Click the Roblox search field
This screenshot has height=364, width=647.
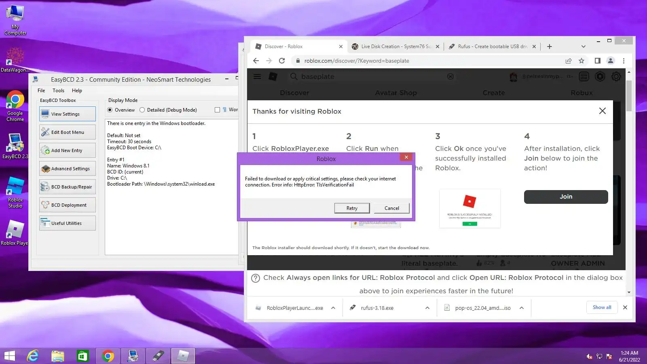point(372,76)
